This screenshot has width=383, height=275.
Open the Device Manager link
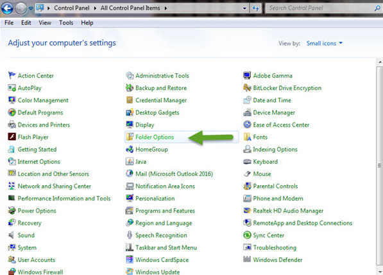274,112
